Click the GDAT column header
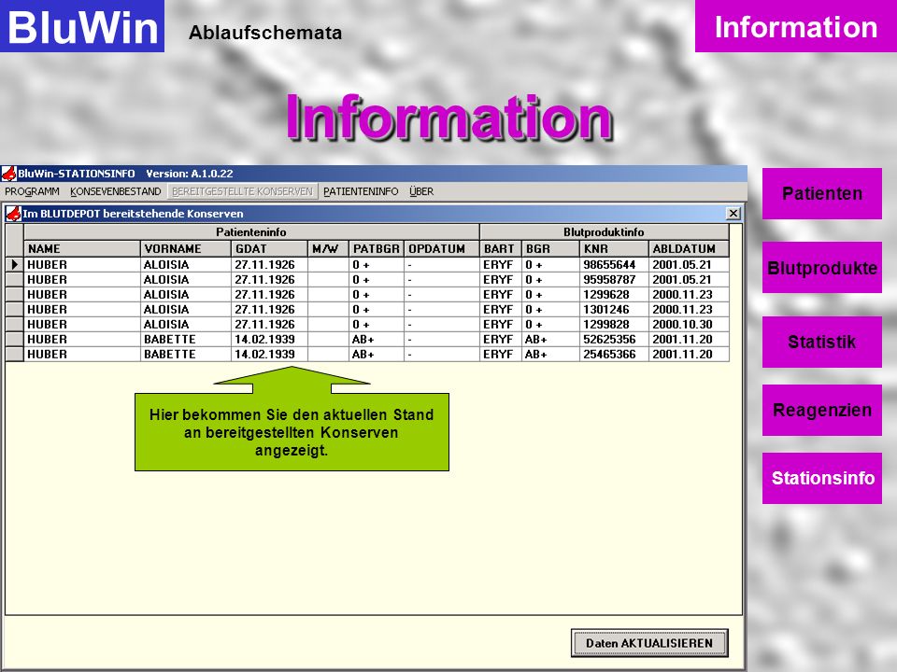The width and height of the screenshot is (897, 672). (269, 248)
